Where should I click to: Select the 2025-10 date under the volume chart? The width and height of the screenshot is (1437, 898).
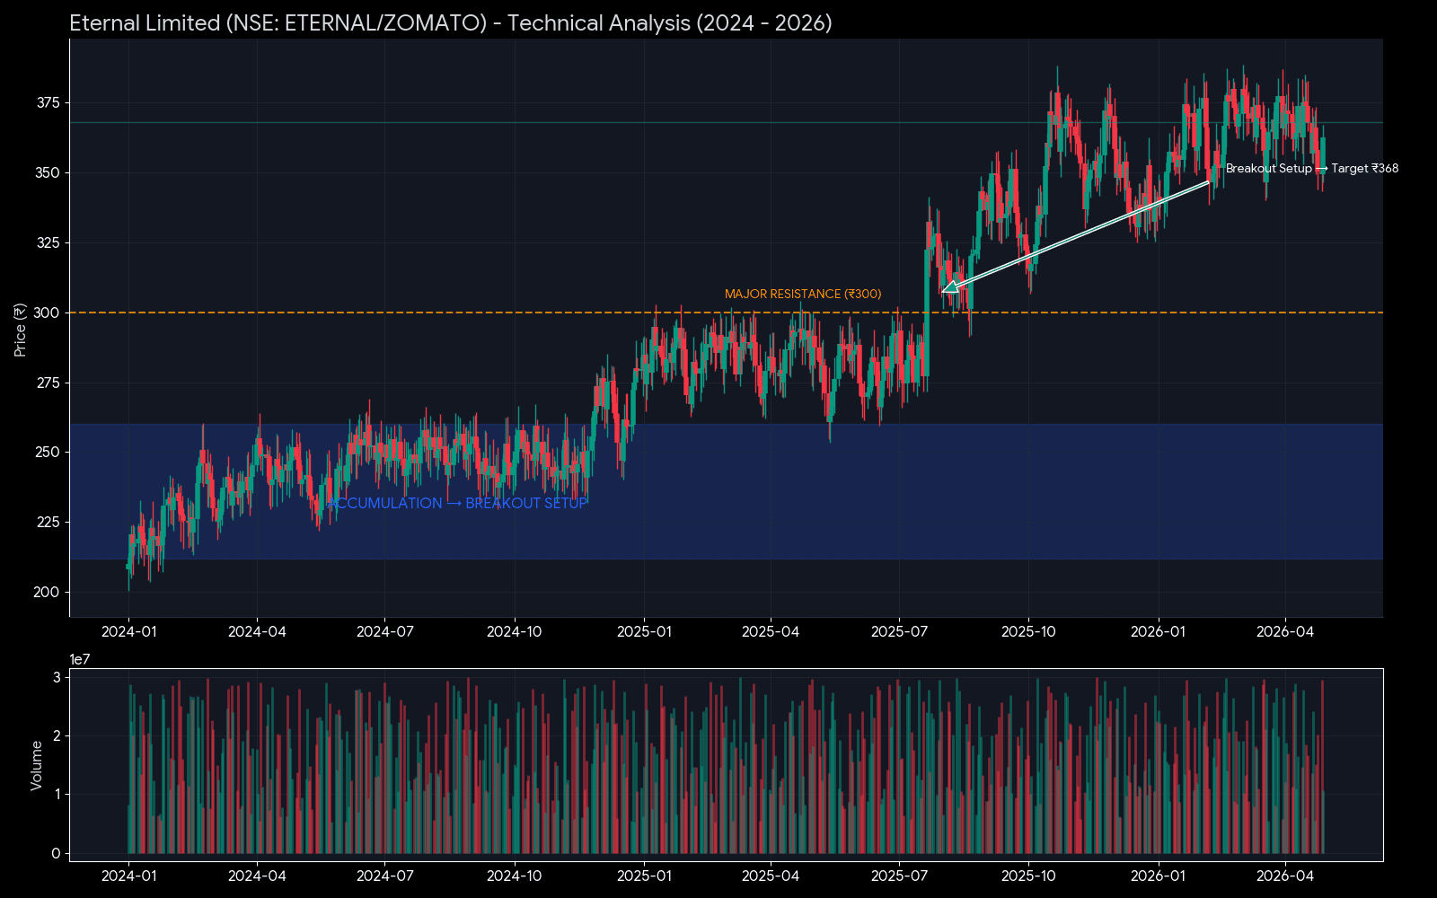pos(1028,876)
